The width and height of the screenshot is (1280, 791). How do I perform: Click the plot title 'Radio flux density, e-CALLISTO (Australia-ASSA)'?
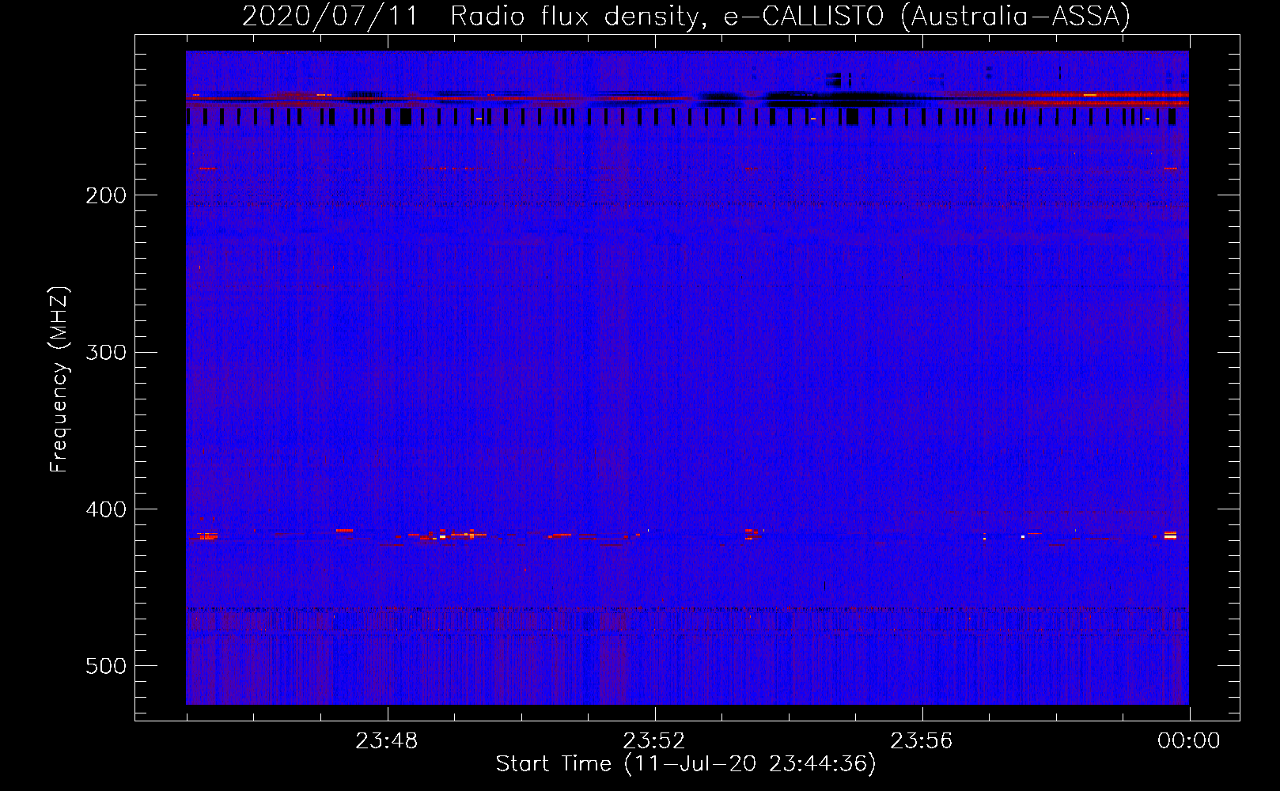(790, 16)
